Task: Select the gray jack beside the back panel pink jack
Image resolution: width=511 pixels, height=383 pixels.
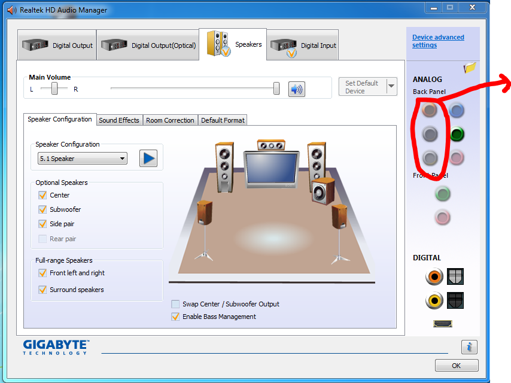Action: point(430,158)
